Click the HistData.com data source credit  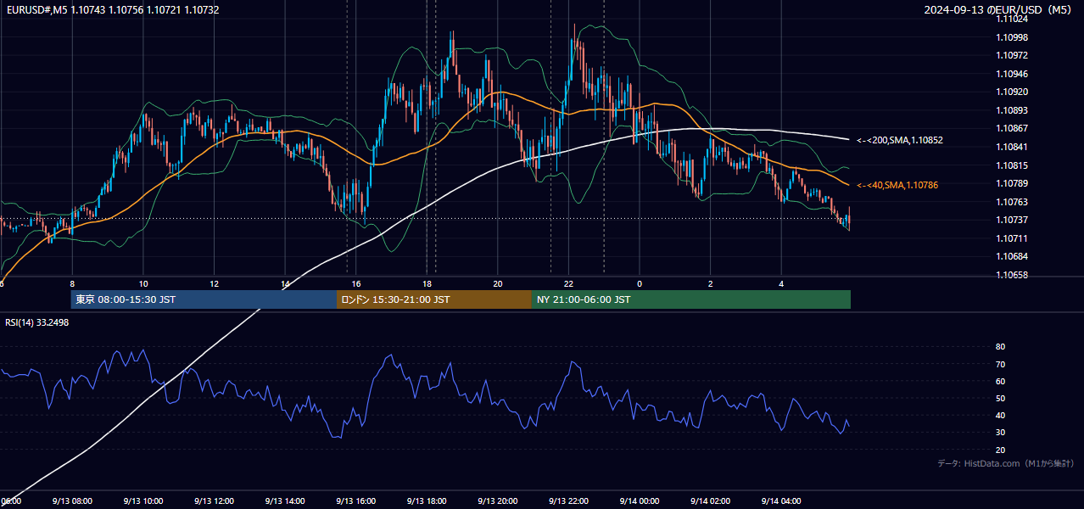(1006, 463)
